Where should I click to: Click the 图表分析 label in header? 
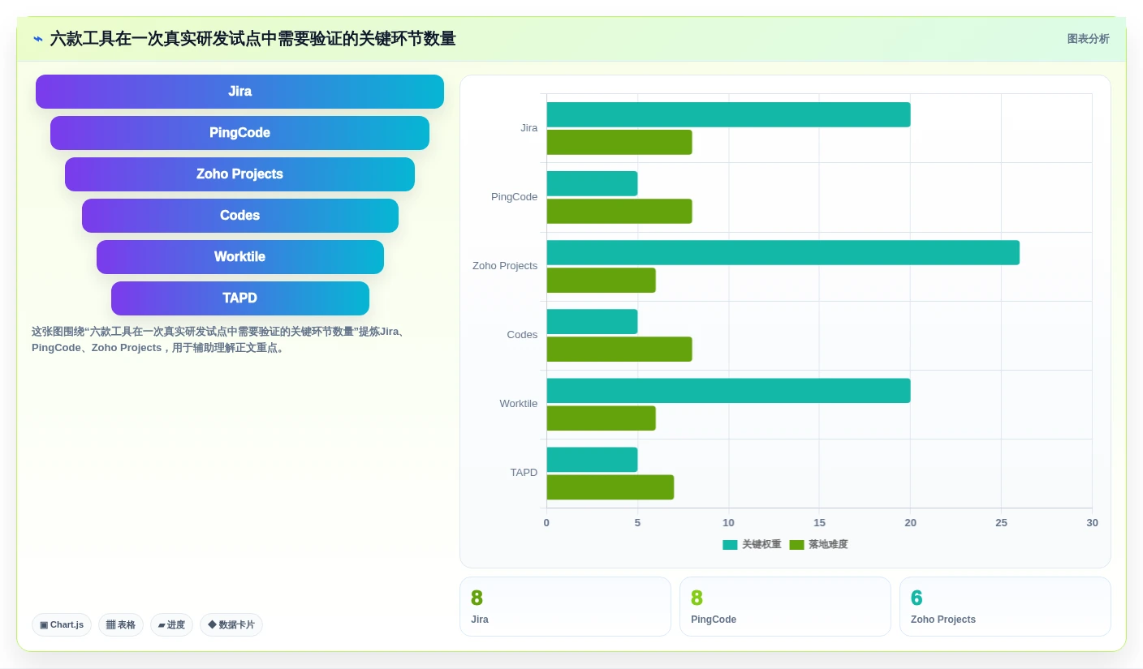pos(1088,39)
